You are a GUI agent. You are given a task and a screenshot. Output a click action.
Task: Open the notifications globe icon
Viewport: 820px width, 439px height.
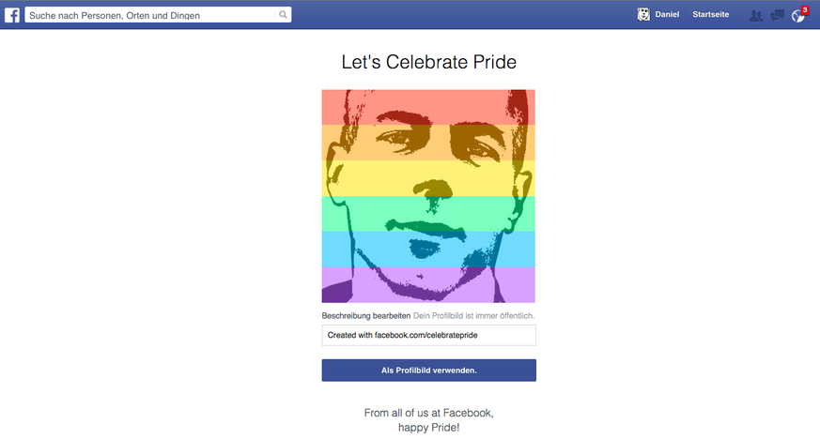click(x=797, y=16)
